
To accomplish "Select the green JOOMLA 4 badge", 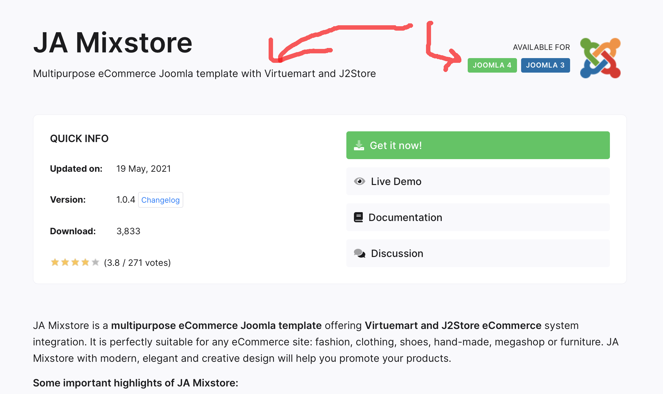I will pyautogui.click(x=492, y=65).
